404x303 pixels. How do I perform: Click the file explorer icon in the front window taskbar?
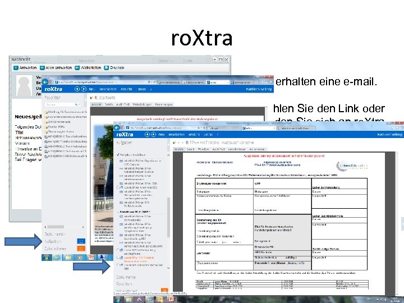click(x=128, y=300)
